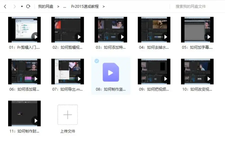Click the back navigation arrow
225x160 pixels.
click(5, 6)
